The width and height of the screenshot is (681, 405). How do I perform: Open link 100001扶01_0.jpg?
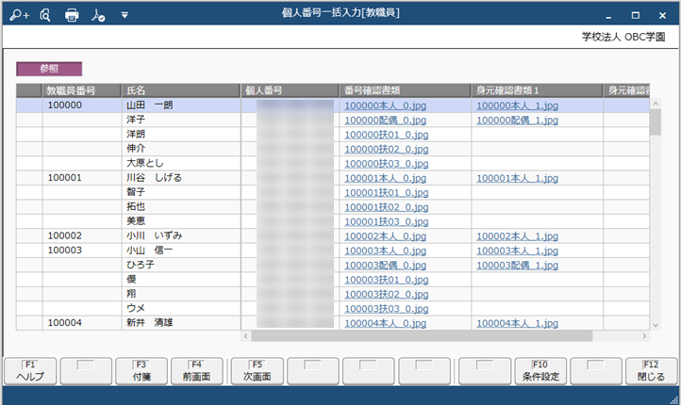(x=387, y=192)
